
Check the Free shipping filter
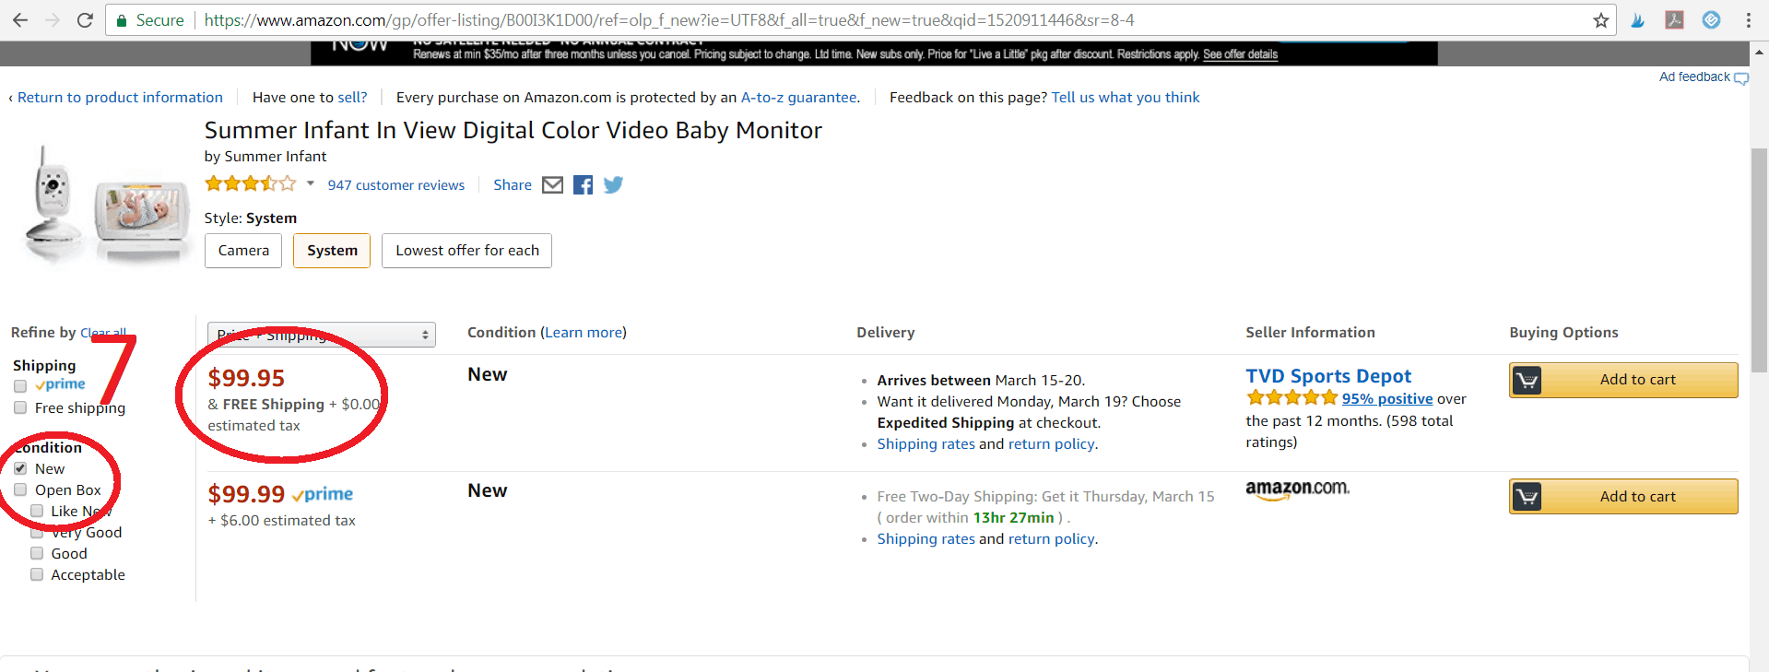(x=19, y=407)
